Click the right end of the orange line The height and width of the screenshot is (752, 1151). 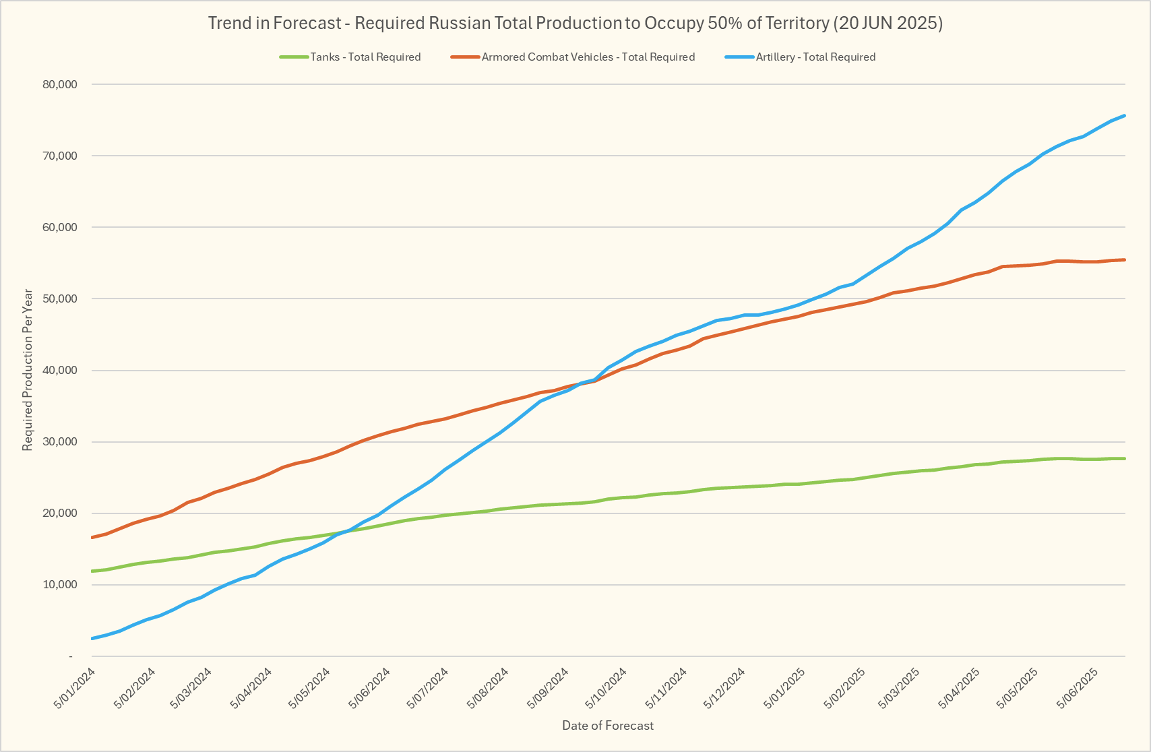(1123, 260)
